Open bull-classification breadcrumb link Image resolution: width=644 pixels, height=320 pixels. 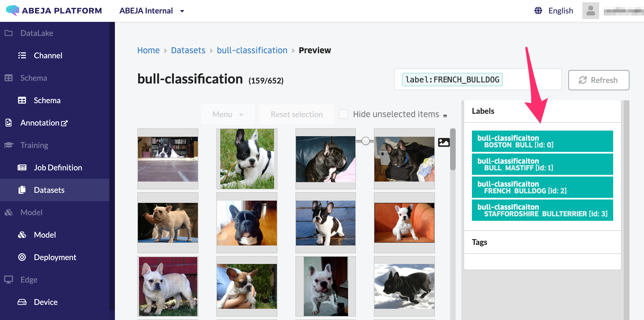tap(252, 50)
